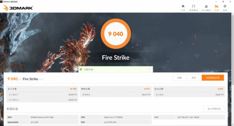Restore down the 3DMark window

coord(223,2)
